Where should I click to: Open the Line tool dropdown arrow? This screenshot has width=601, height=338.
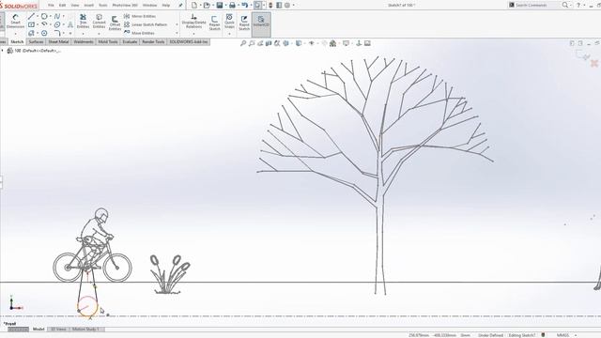pos(38,16)
